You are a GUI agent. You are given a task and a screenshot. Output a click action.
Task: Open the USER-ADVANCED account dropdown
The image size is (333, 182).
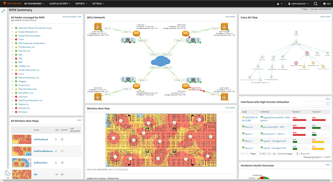298,4
